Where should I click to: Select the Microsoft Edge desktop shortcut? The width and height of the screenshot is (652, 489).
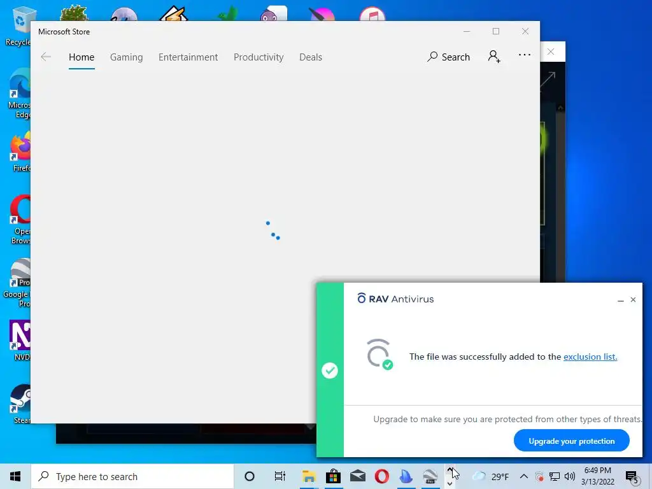click(x=19, y=94)
